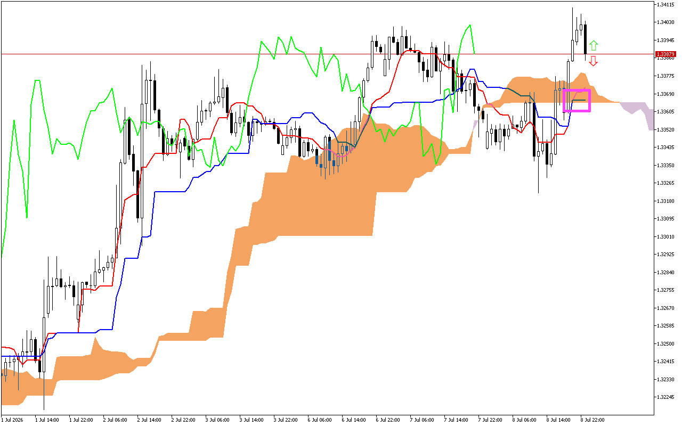682x426 pixels.
Task: Click the 1.32840 price axis label
Action: [666, 272]
